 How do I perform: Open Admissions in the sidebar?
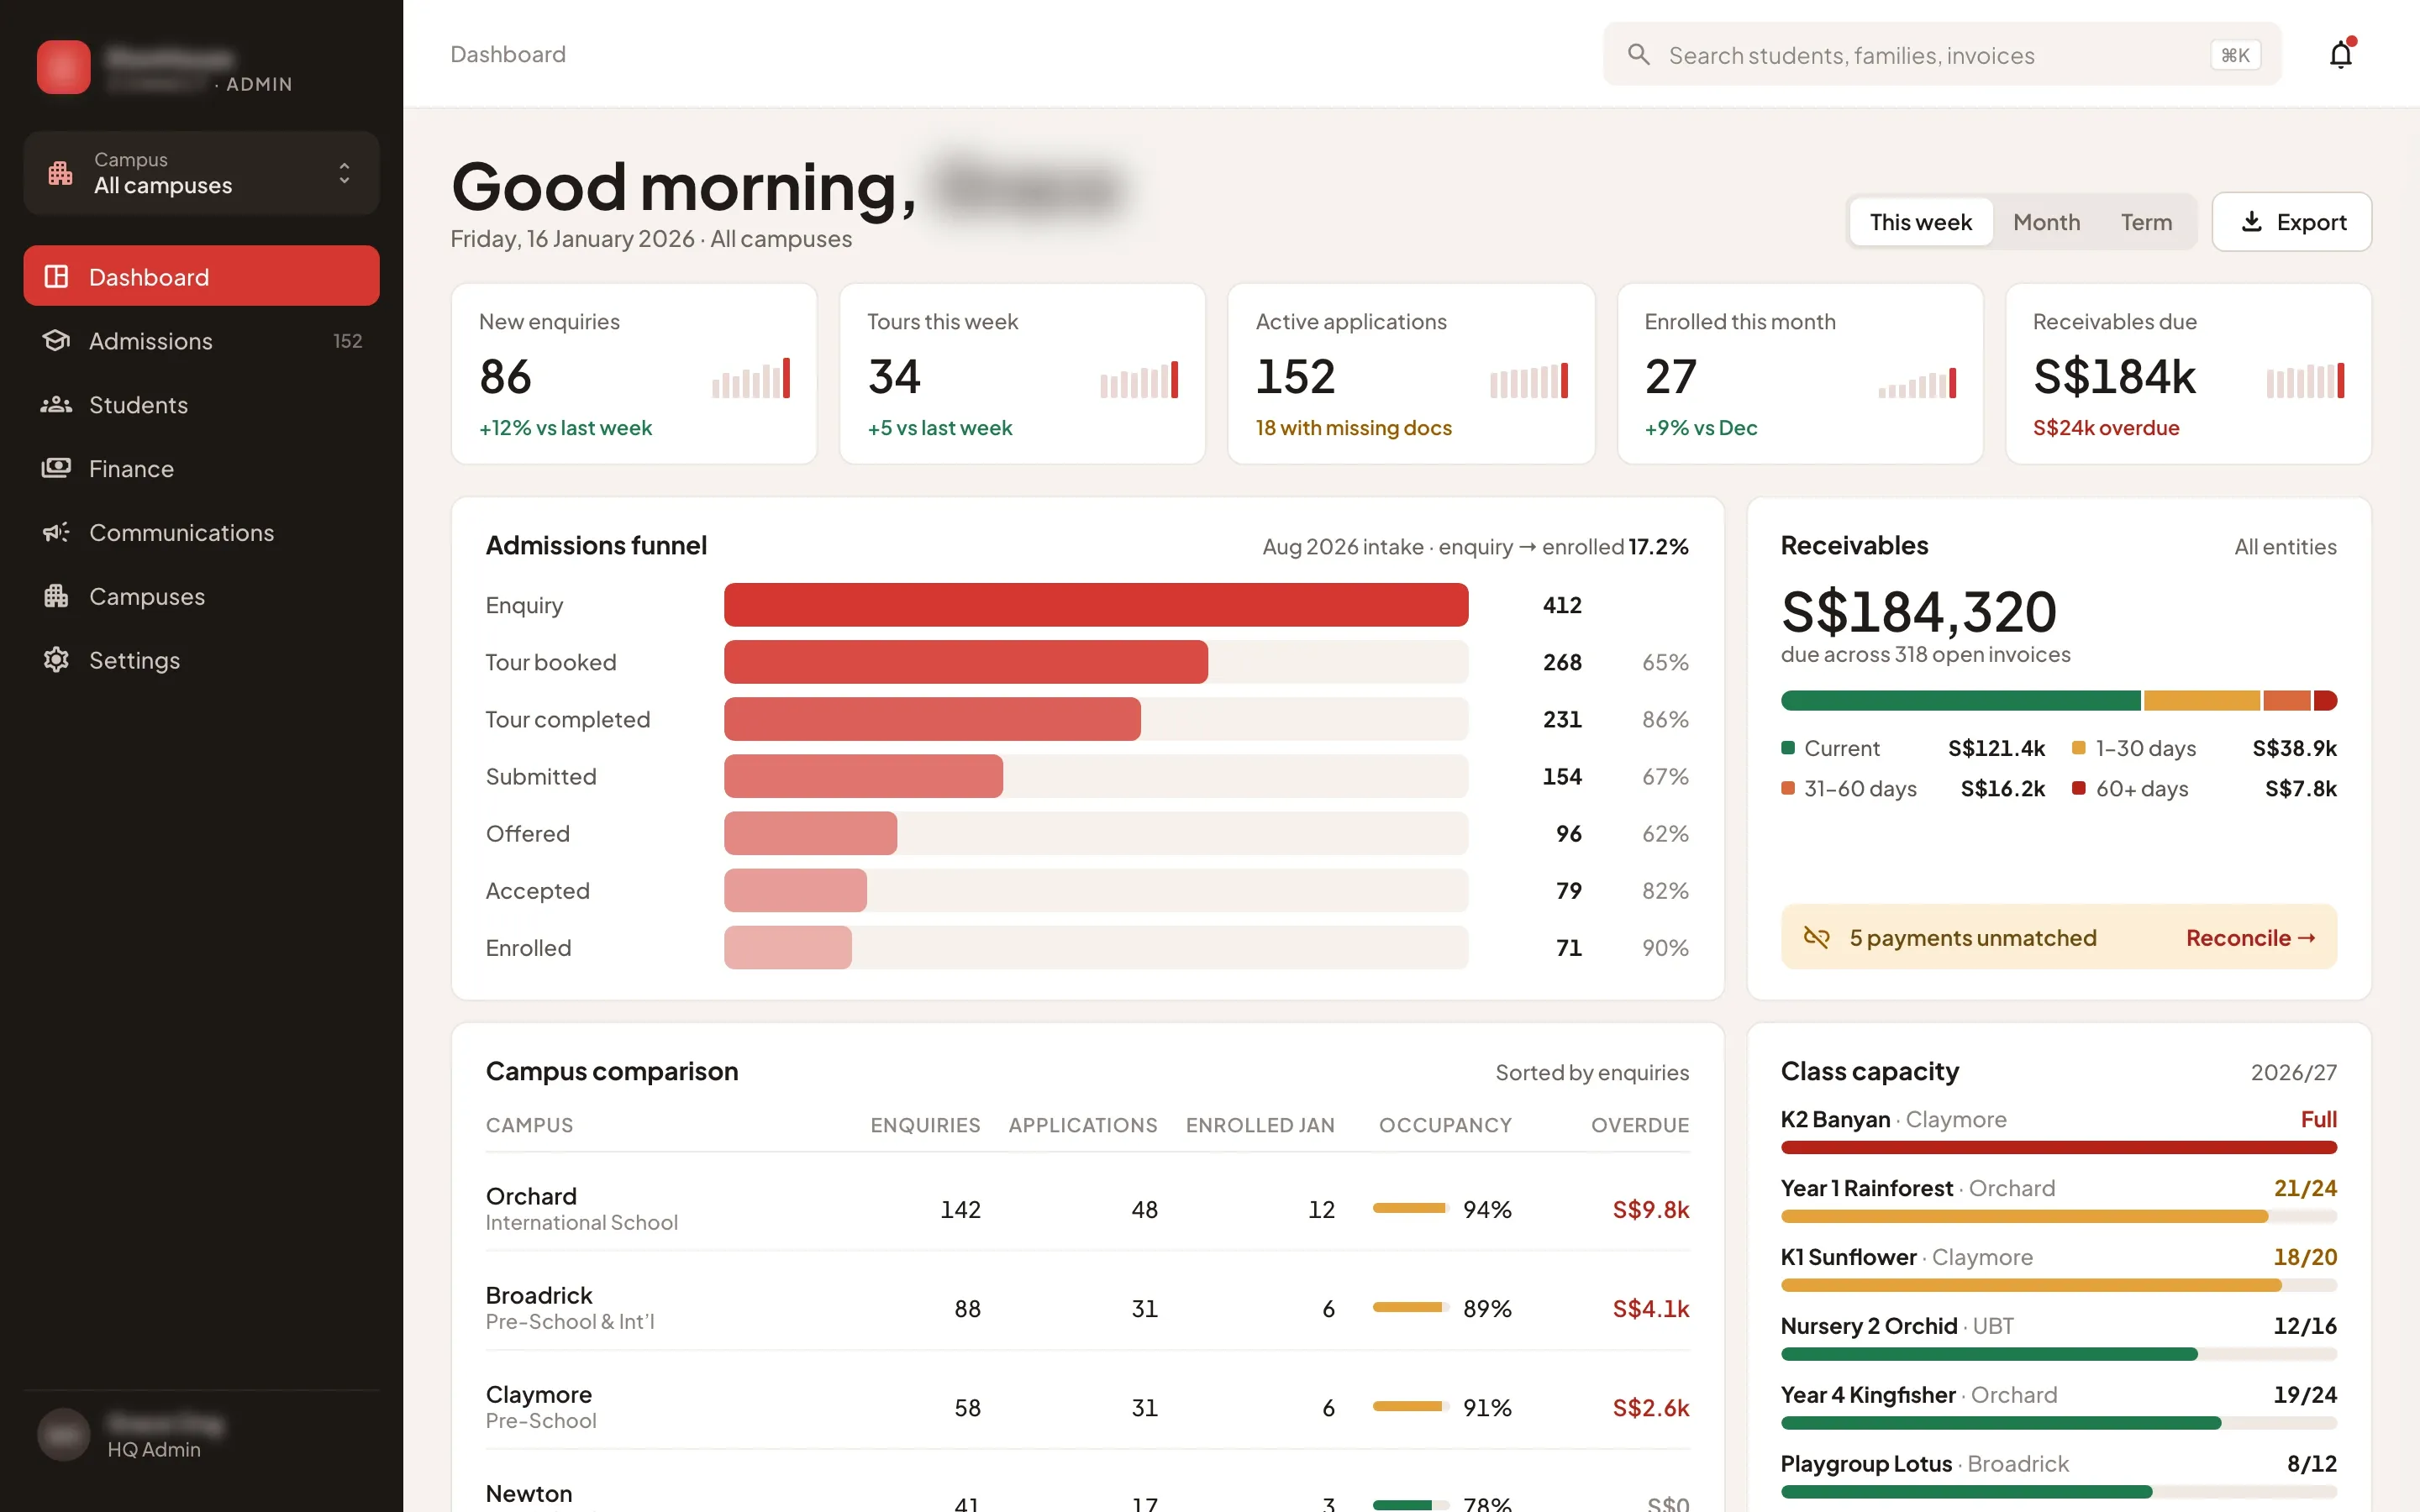[201, 340]
